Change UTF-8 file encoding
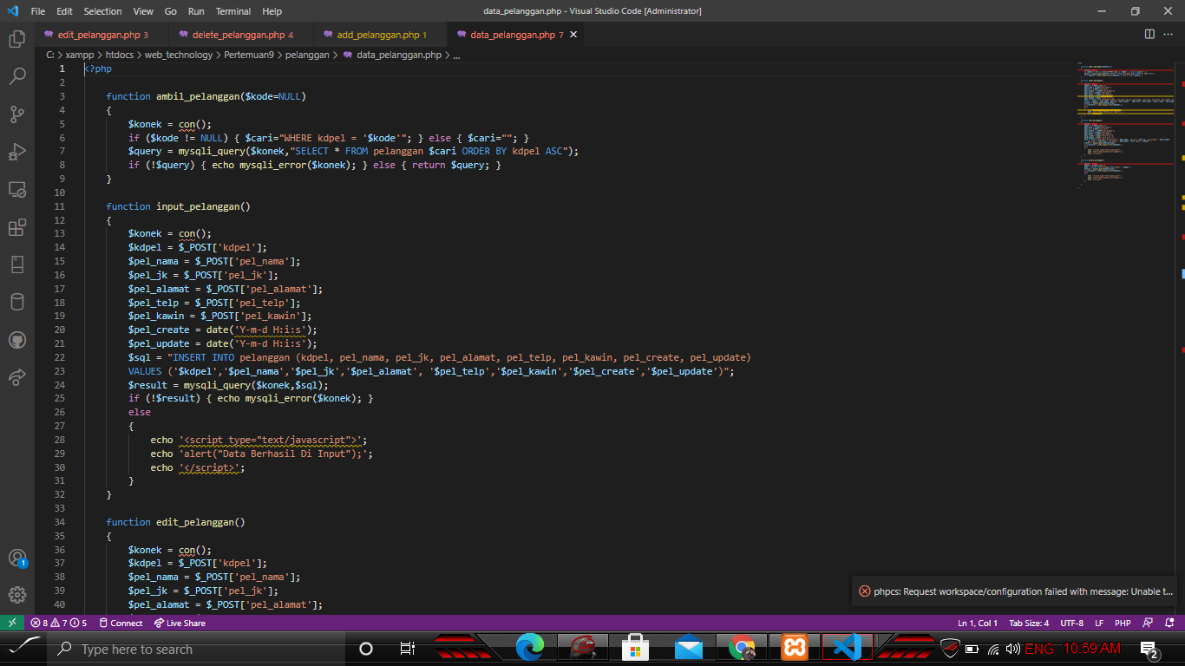Viewport: 1185px width, 666px height. pos(1071,623)
